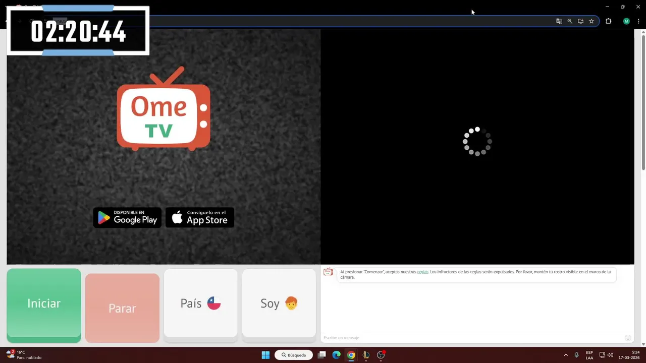This screenshot has height=363, width=646.
Task: Open Task View on the taskbar
Action: (x=321, y=355)
